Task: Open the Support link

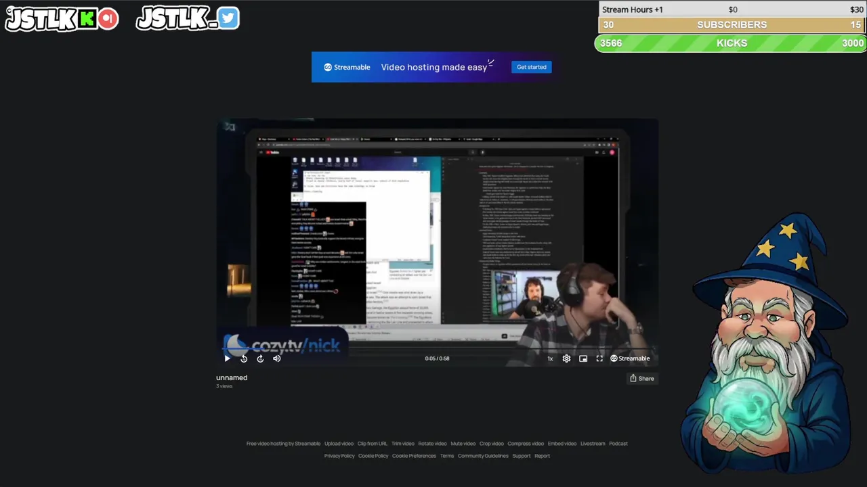Action: [522, 456]
